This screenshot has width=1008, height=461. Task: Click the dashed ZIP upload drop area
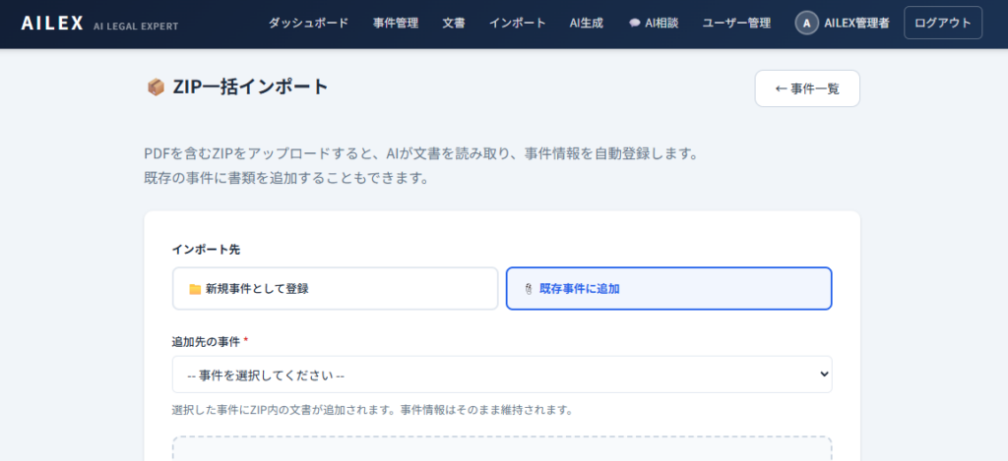click(501, 450)
